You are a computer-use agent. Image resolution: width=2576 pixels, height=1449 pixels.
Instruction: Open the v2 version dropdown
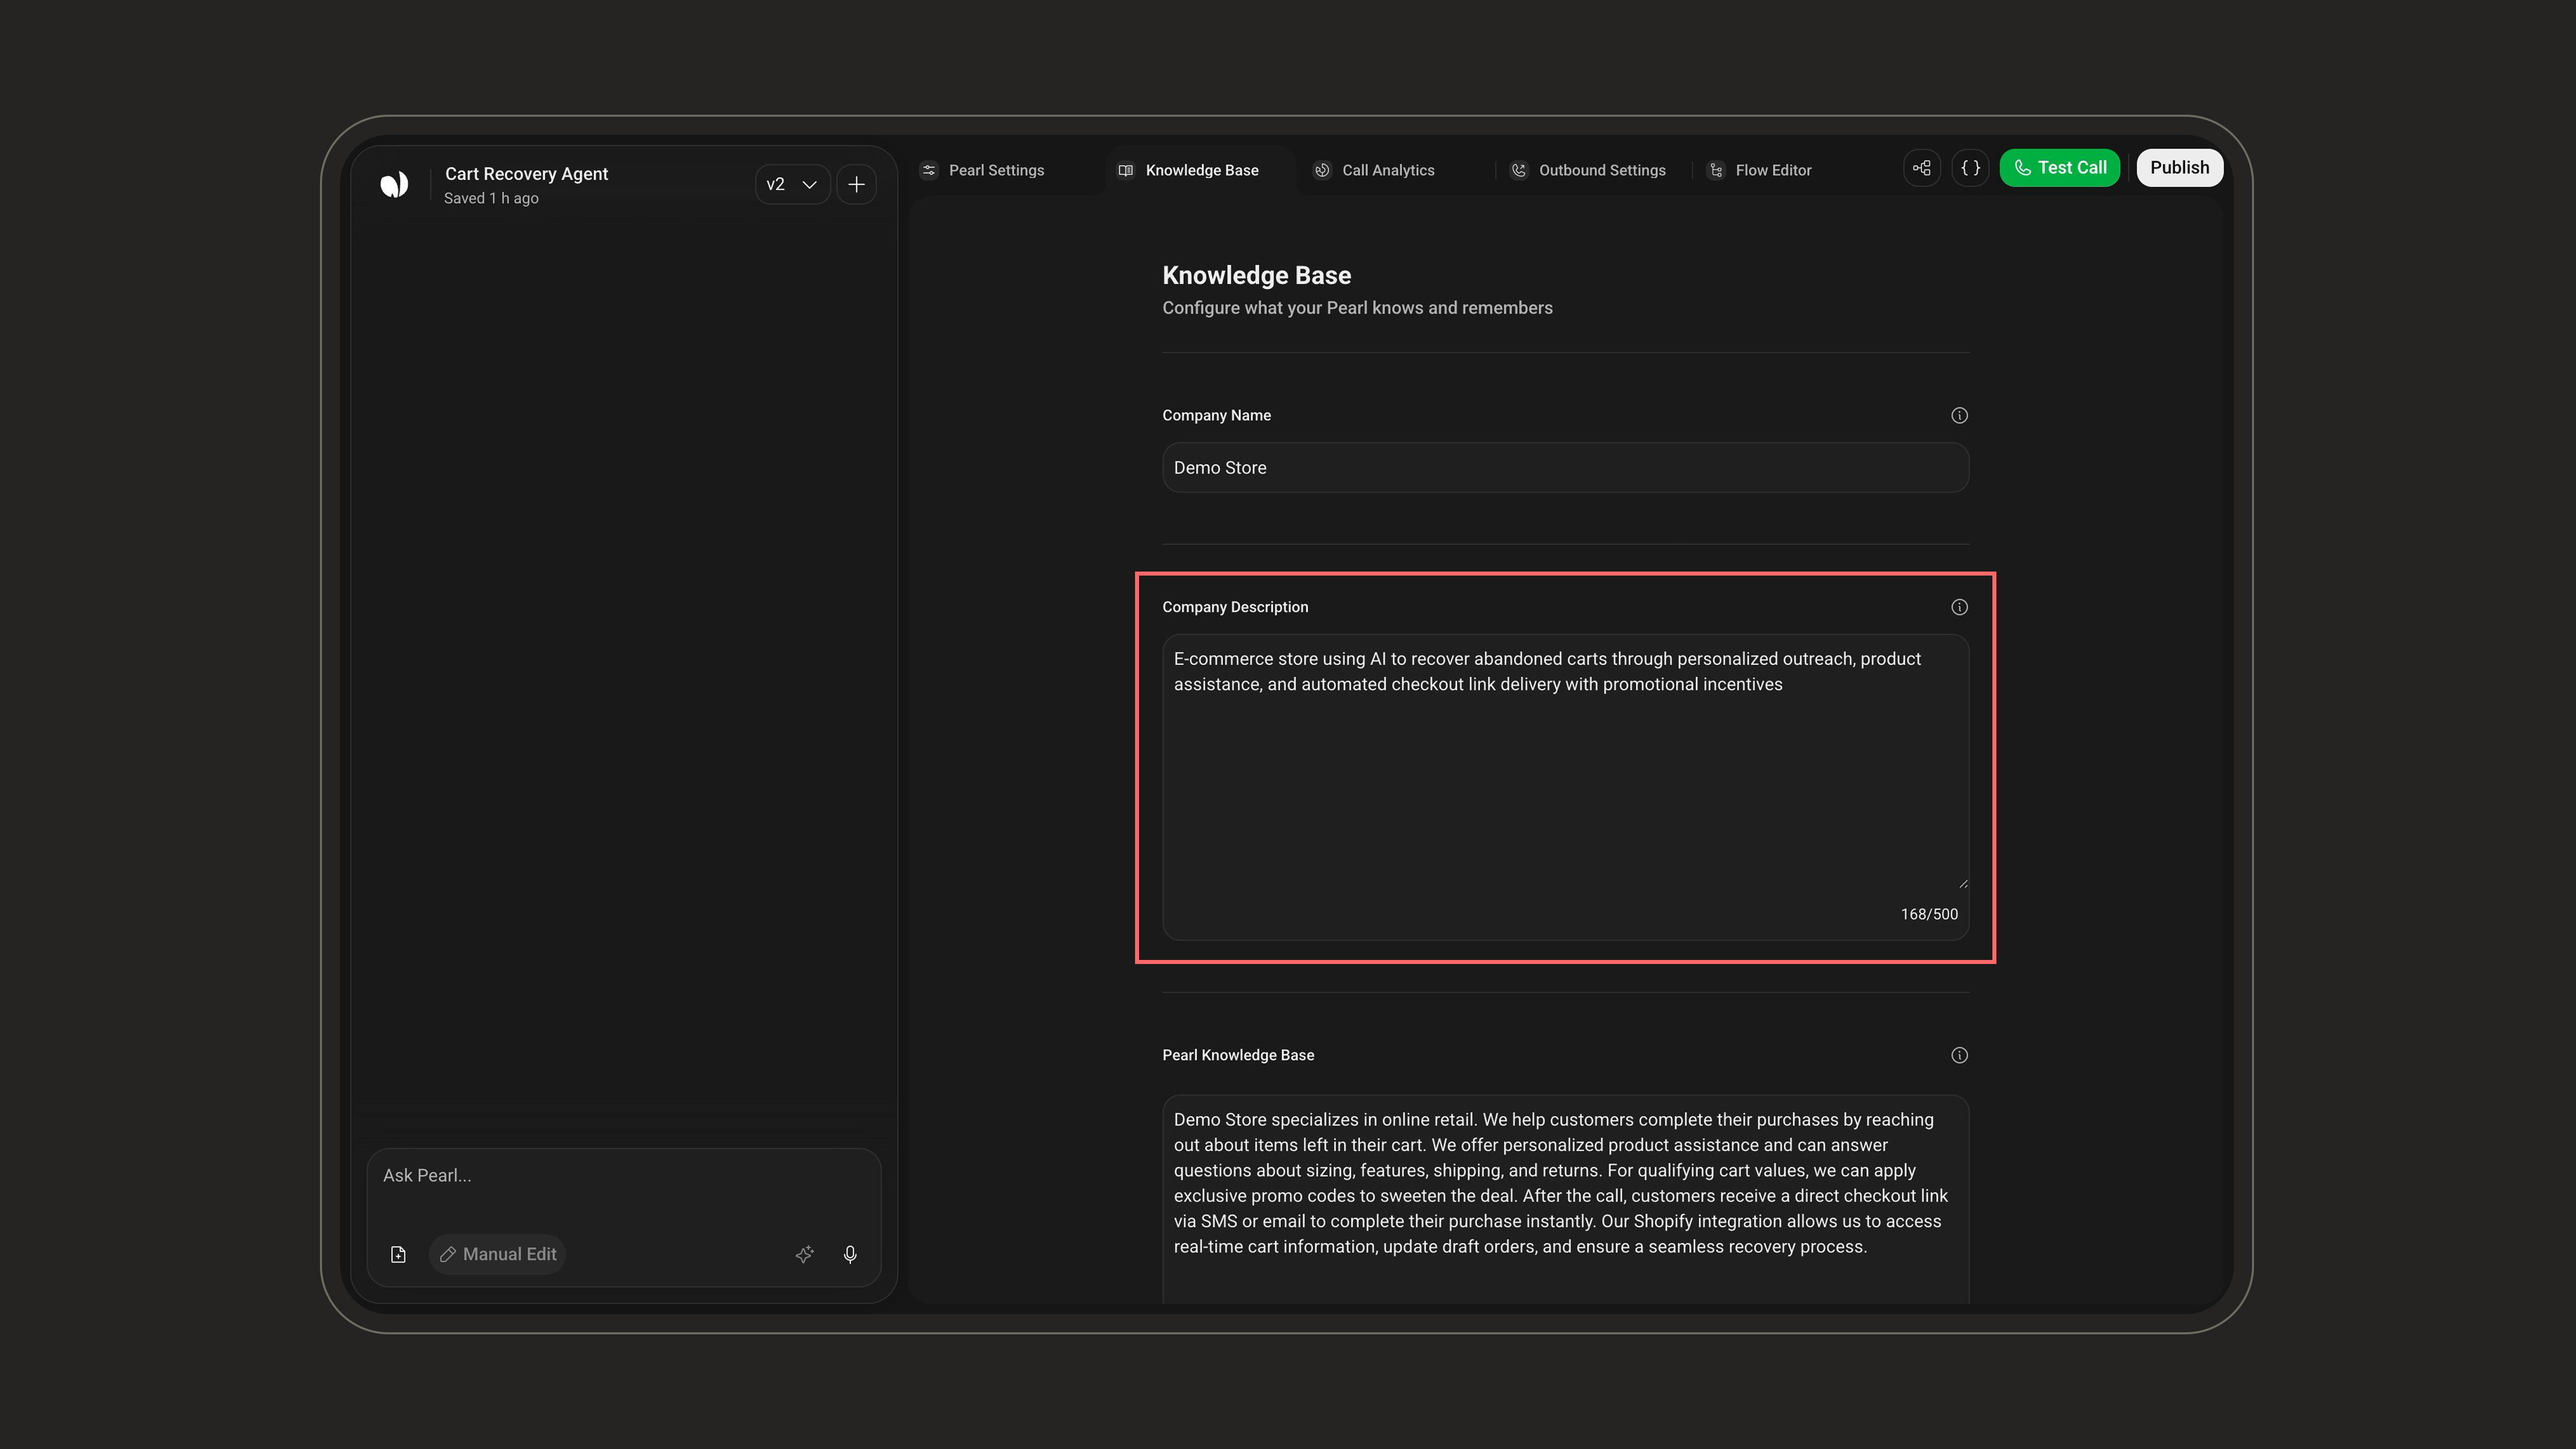[792, 184]
